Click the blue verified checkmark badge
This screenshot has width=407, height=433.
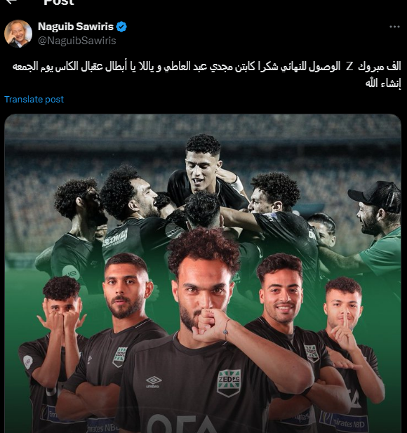click(x=121, y=27)
